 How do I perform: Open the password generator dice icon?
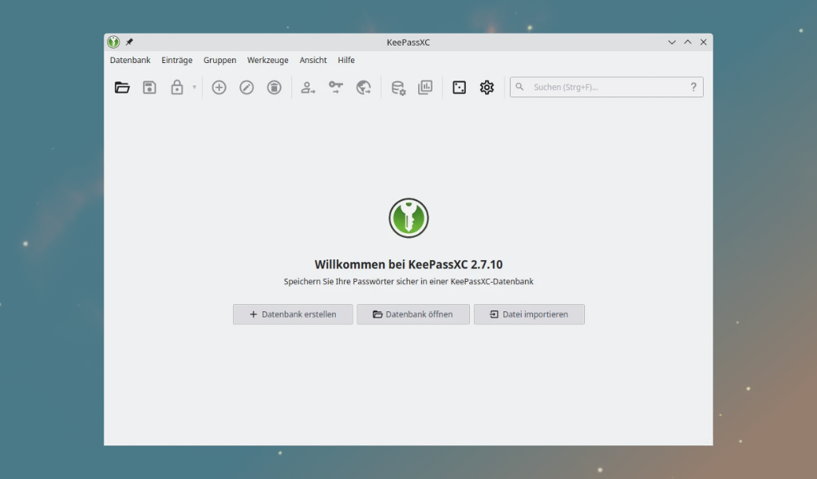pyautogui.click(x=460, y=88)
